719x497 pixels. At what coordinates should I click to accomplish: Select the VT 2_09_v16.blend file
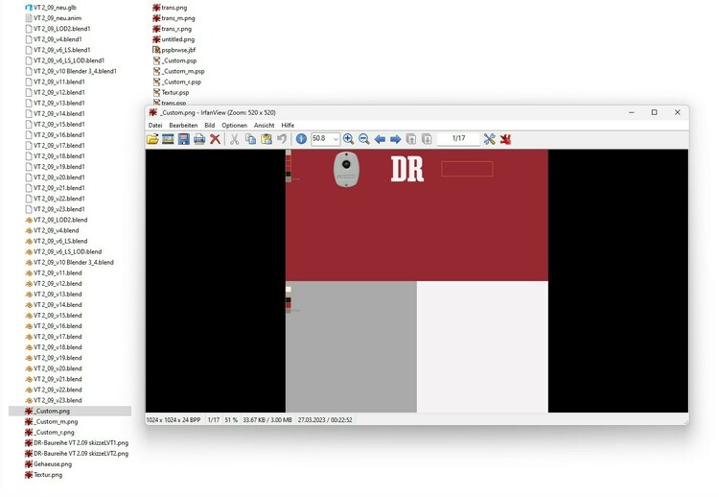click(58, 326)
